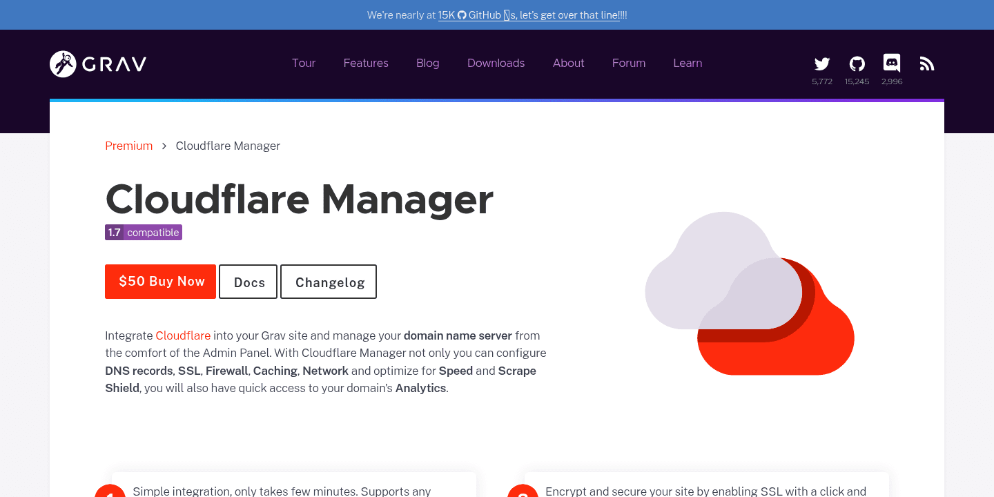Open the Downloads navigation menu
Viewport: 994px width, 497px height.
496,63
